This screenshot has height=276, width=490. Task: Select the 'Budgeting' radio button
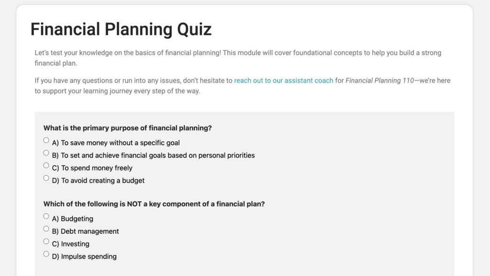(46, 216)
